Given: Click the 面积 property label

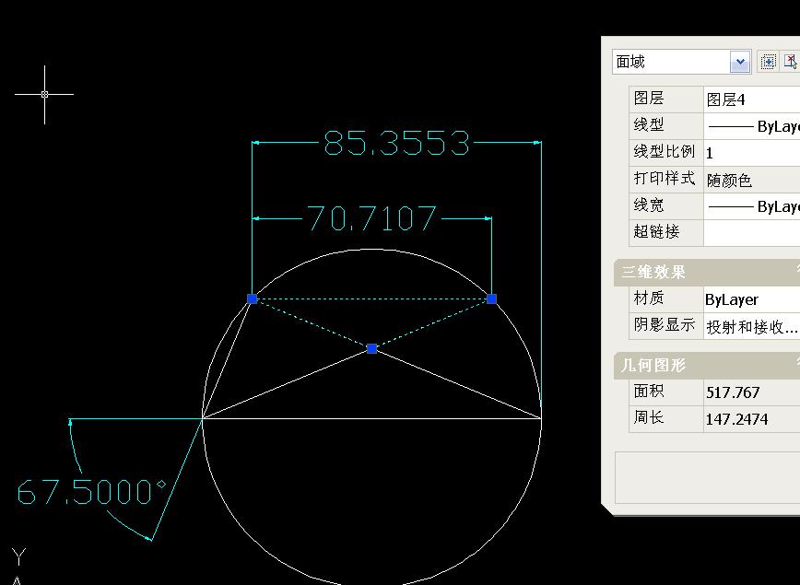Looking at the screenshot, I should pos(649,392).
